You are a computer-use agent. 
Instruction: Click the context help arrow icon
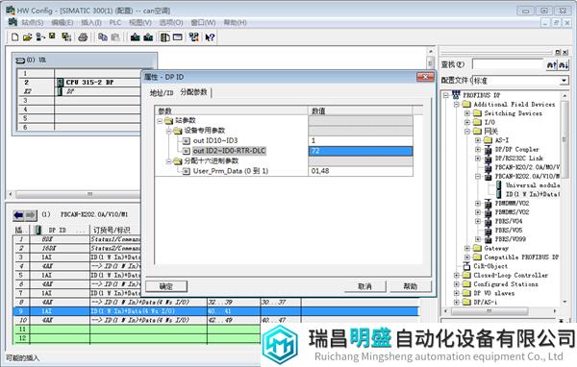[210, 37]
